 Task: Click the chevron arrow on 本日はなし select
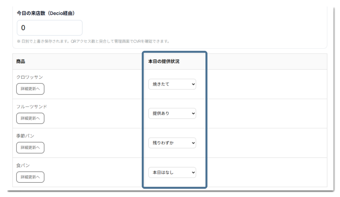point(194,172)
